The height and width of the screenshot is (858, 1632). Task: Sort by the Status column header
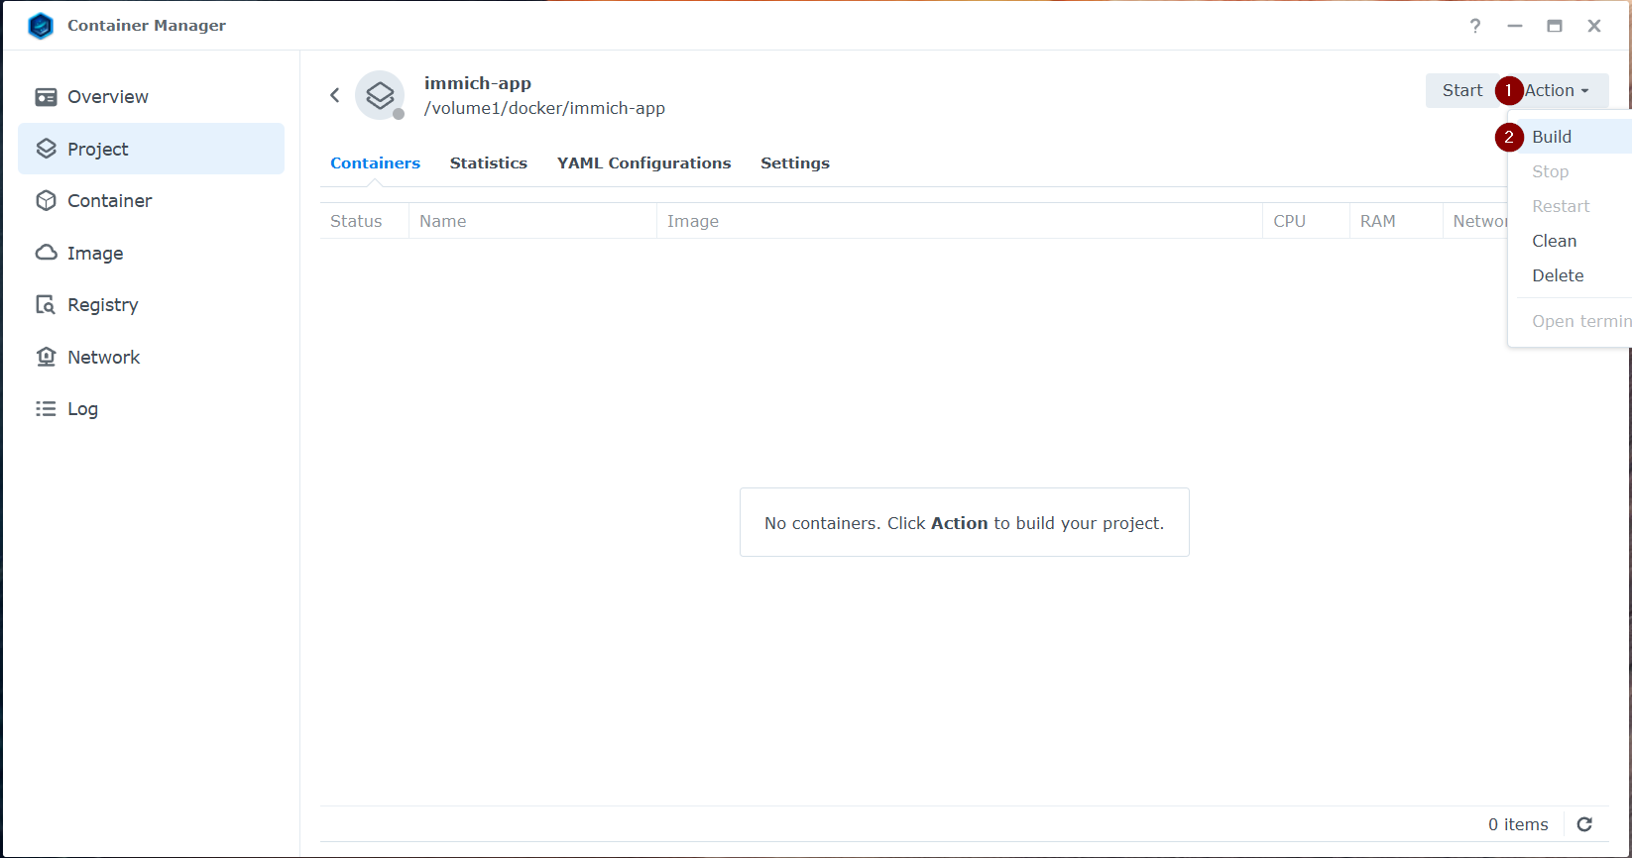point(364,221)
